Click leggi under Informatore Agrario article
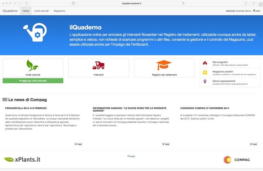 tap(166, 144)
